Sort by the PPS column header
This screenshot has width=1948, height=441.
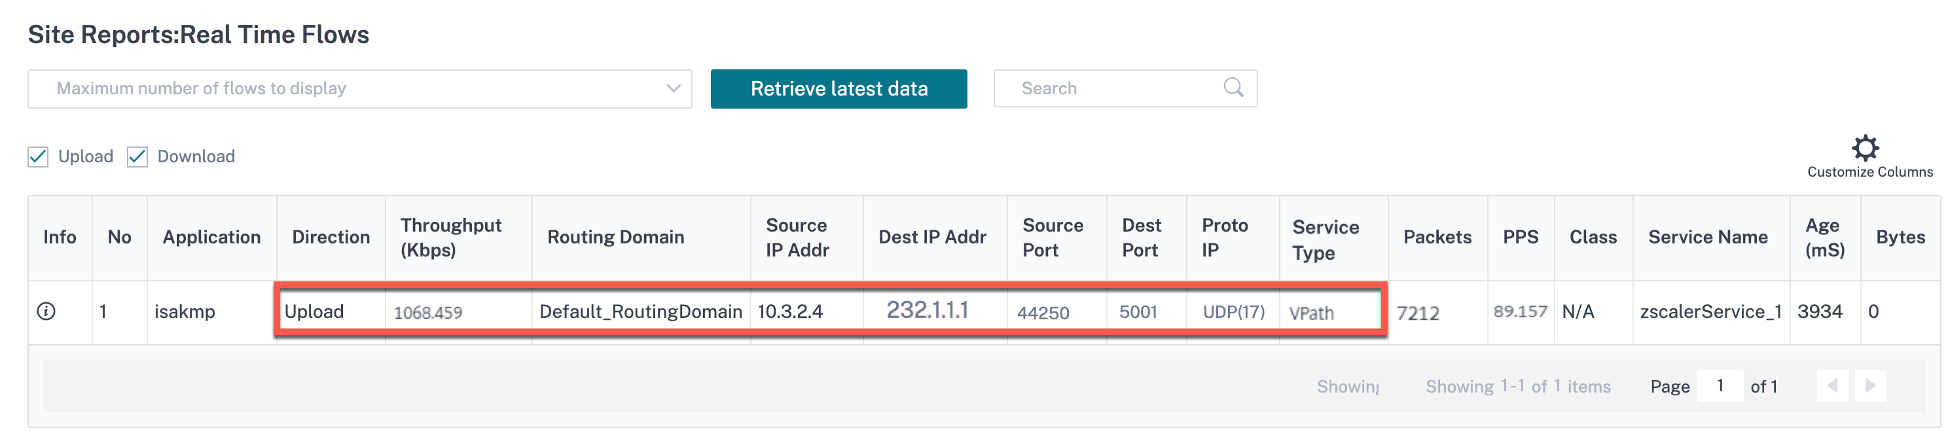[1521, 237]
